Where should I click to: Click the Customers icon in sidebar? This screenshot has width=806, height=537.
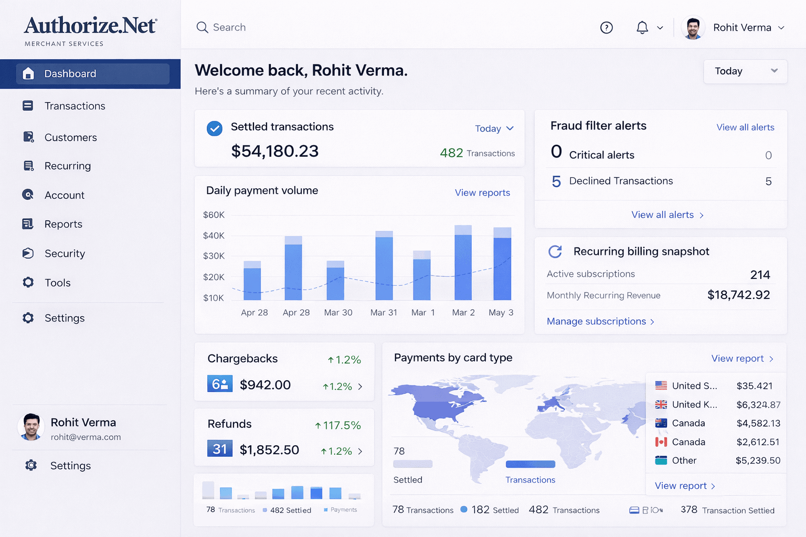28,137
